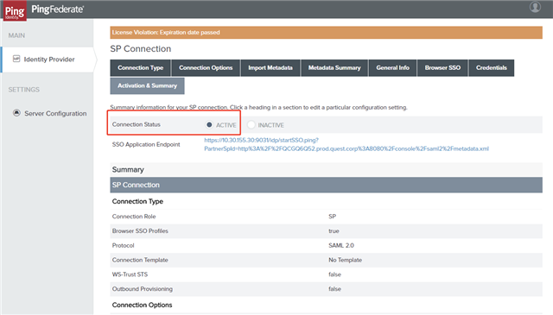Select the Activation & Summary tab
This screenshot has width=553, height=315.
coord(147,85)
